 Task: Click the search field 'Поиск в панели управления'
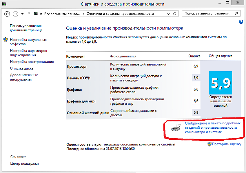tap(211, 14)
